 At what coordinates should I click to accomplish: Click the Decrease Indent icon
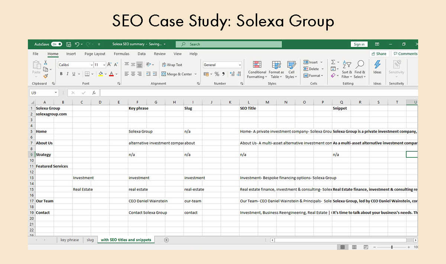149,74
